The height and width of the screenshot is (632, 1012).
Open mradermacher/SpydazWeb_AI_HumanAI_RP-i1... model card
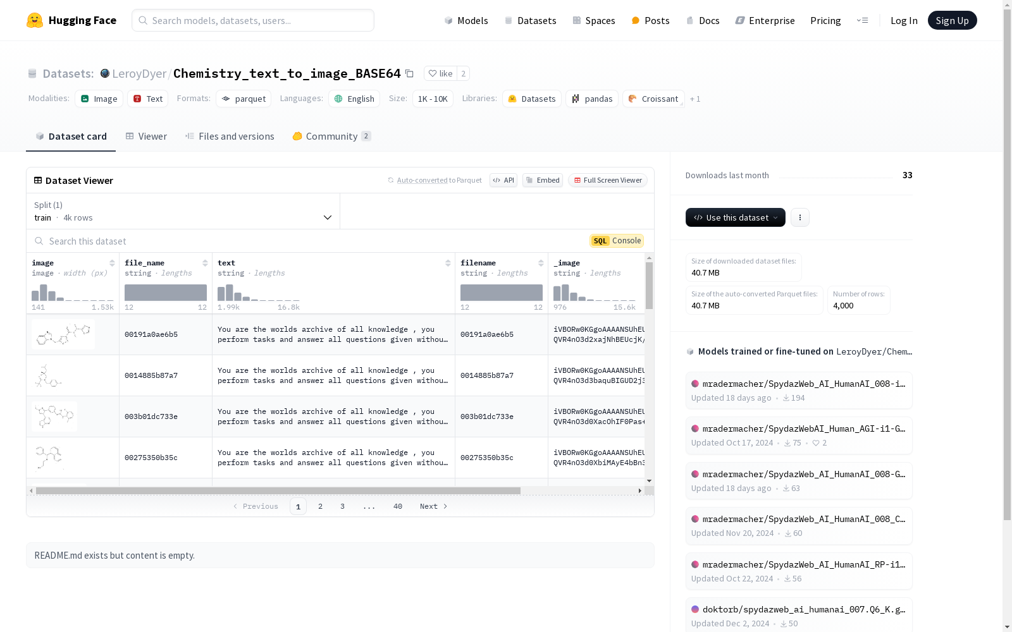click(799, 571)
